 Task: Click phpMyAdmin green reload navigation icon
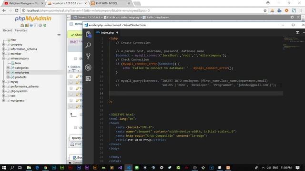44,25
